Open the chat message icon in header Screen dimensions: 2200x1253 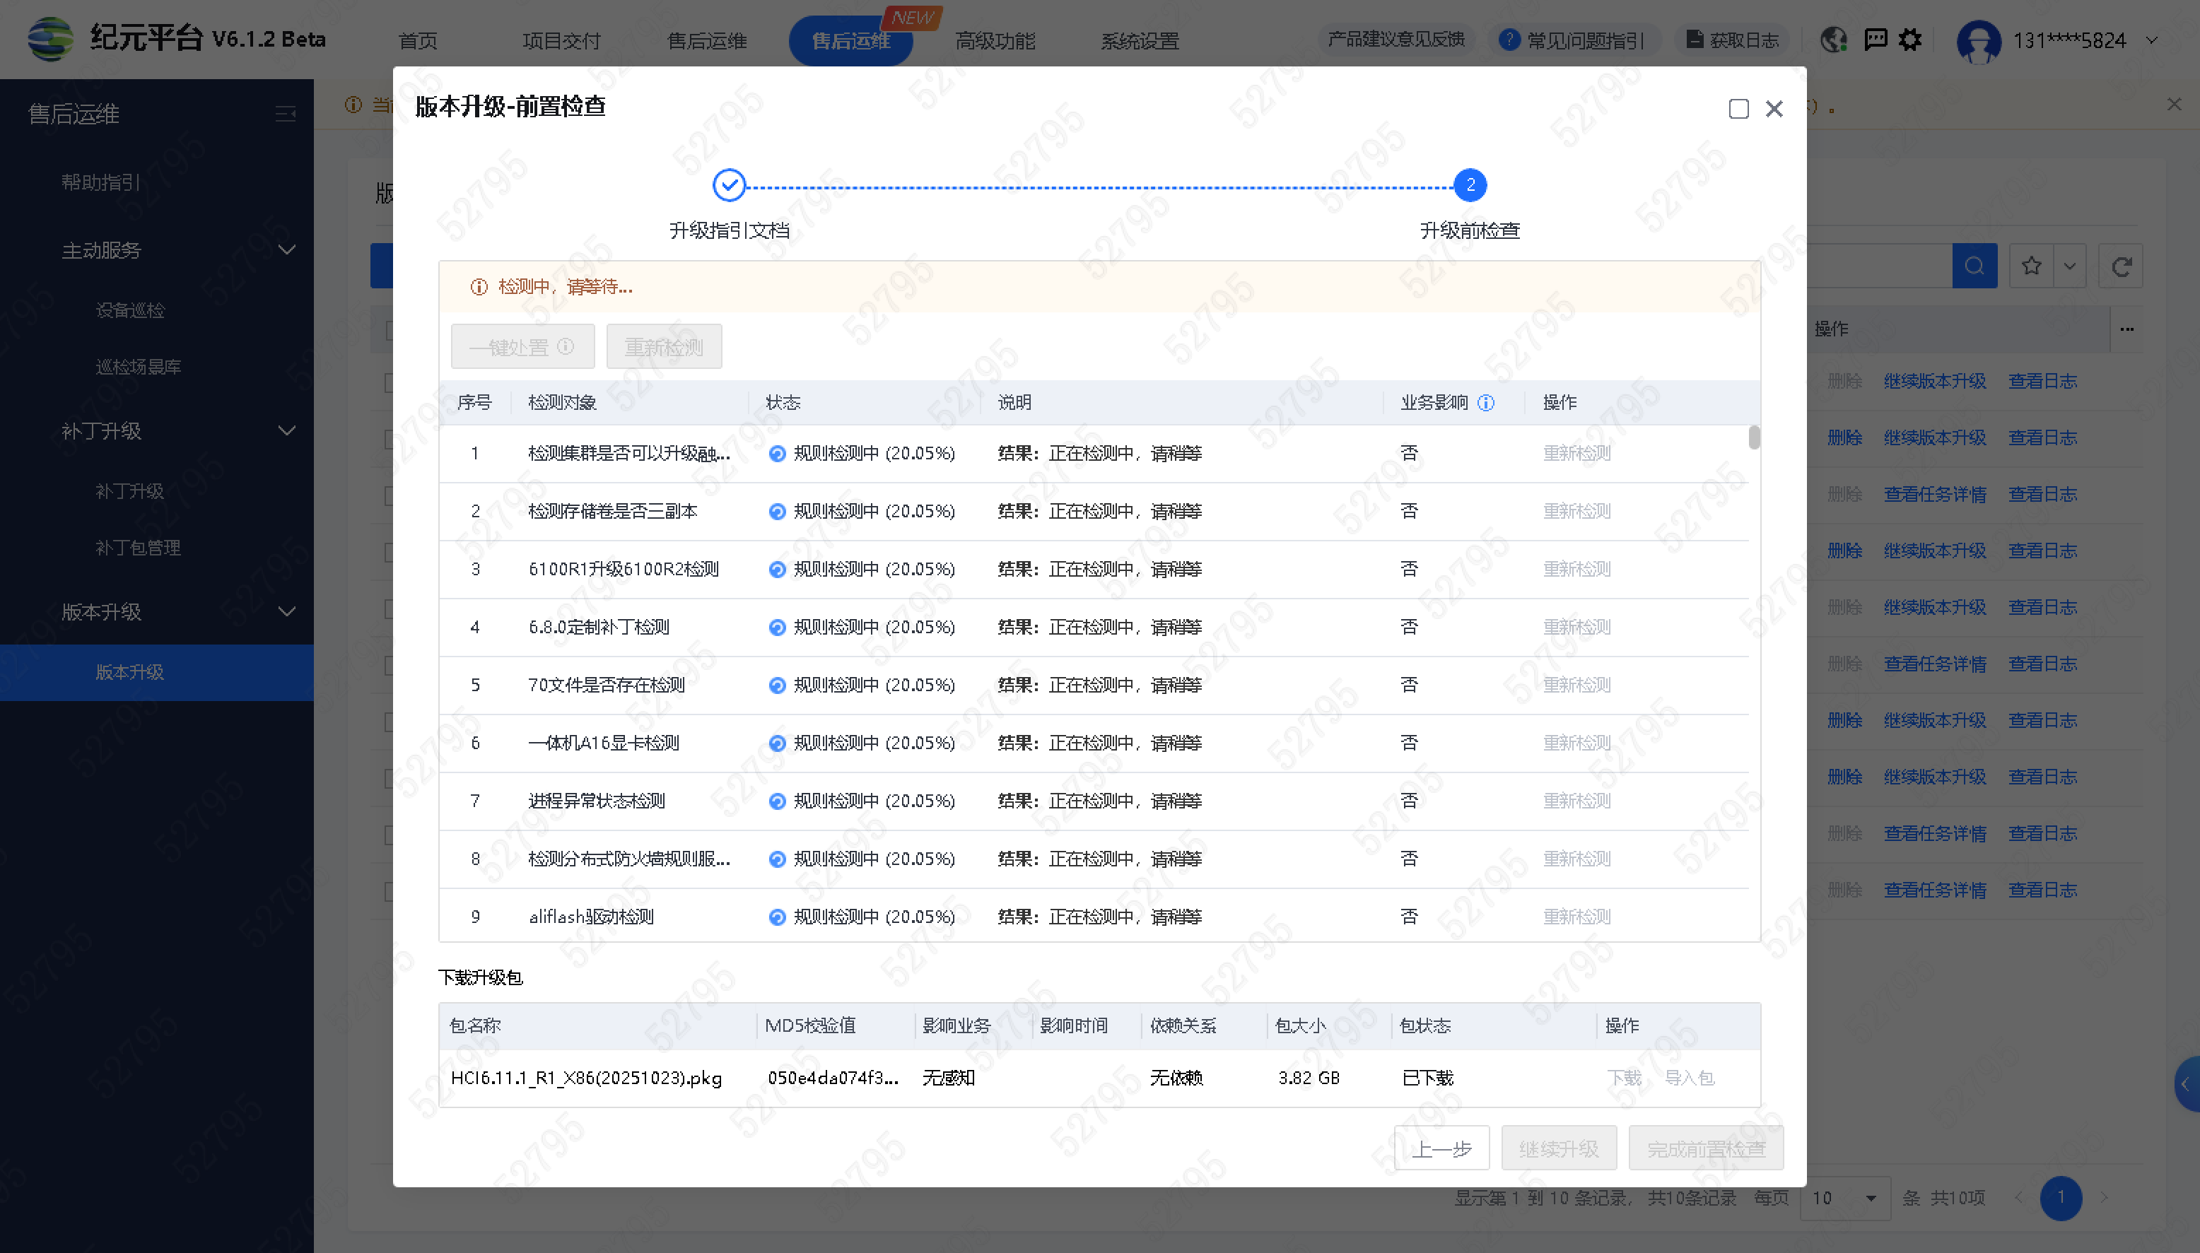1875,40
